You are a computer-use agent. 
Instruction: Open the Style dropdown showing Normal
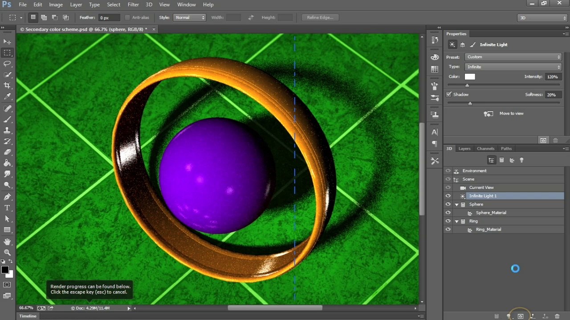(190, 17)
